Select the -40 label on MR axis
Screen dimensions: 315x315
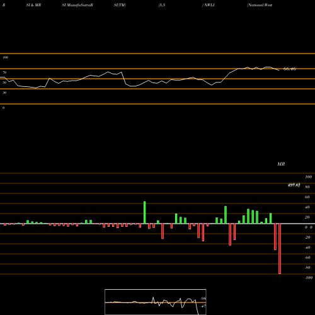pyautogui.click(x=307, y=248)
